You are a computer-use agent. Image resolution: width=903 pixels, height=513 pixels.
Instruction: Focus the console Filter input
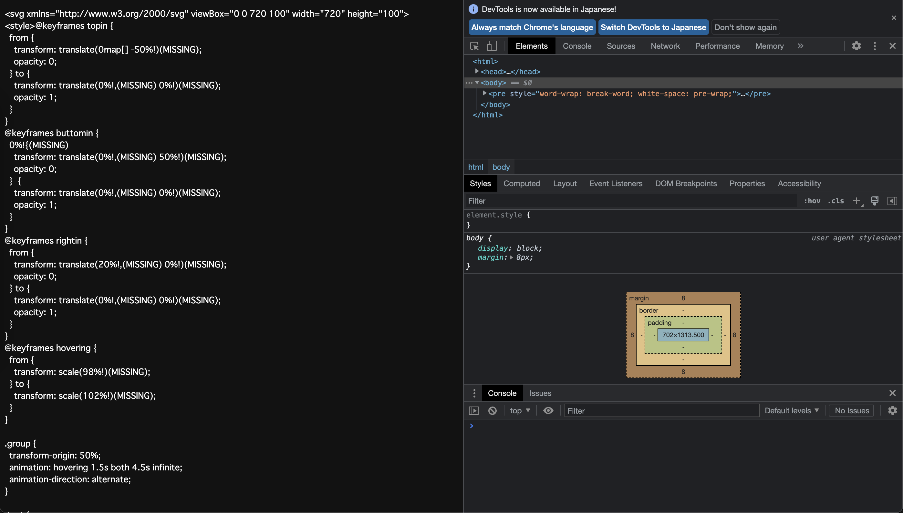click(x=662, y=411)
